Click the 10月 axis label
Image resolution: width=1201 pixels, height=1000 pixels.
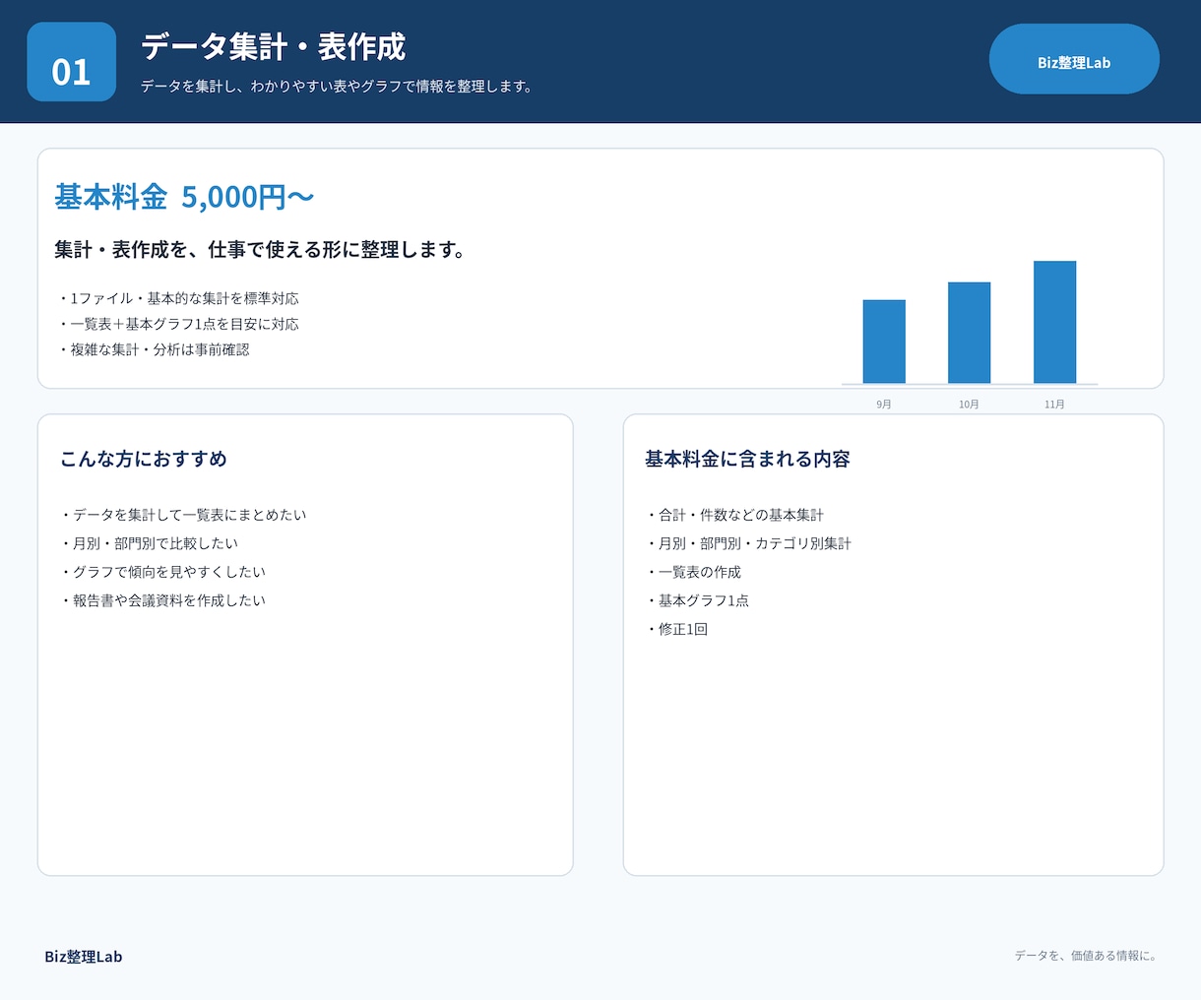(969, 405)
